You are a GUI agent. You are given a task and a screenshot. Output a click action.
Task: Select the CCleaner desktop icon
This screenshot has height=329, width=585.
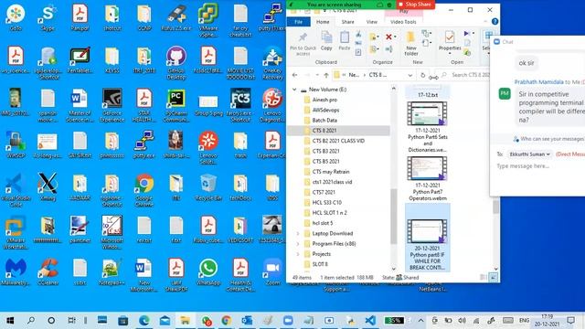[x=48, y=272]
